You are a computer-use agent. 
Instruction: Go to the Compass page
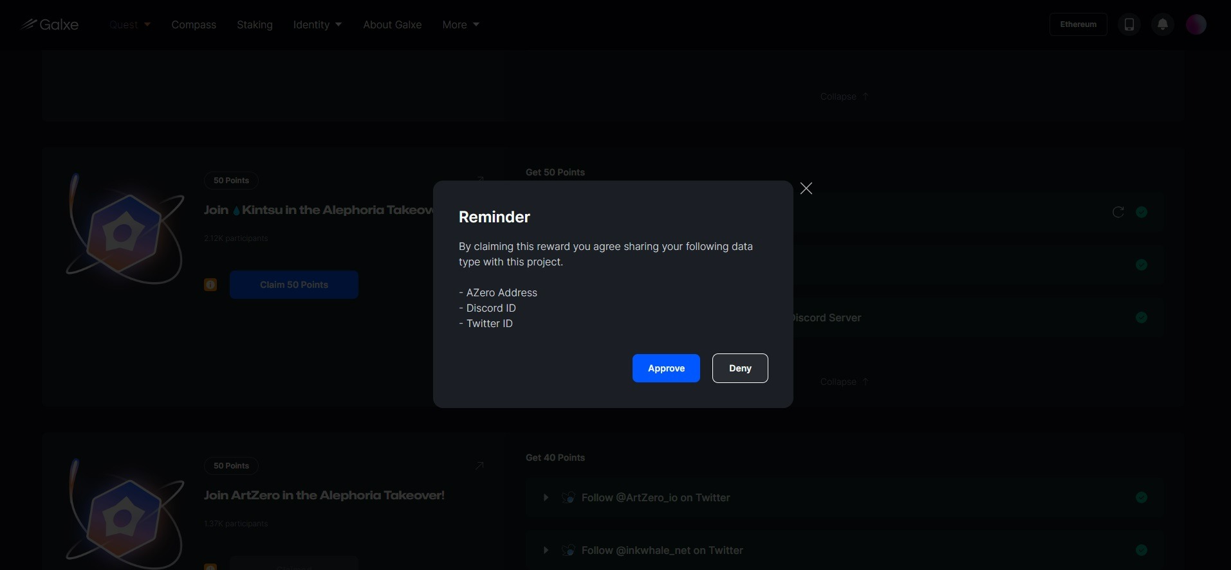pyautogui.click(x=194, y=24)
